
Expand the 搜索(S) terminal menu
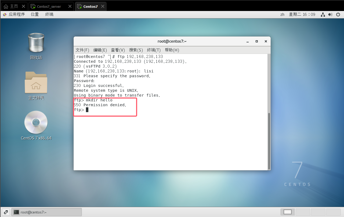point(136,50)
